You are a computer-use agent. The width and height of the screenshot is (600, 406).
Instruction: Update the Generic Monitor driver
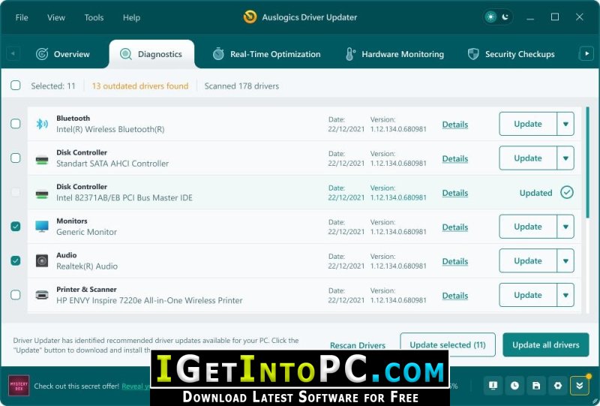coord(528,227)
